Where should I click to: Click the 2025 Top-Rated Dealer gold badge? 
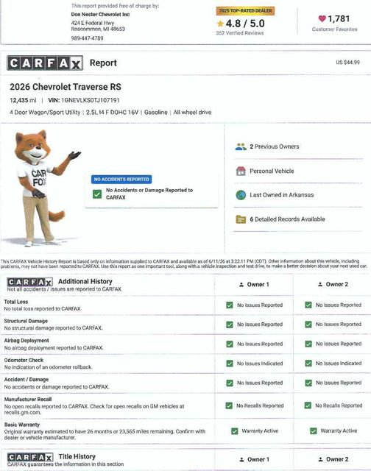coord(245,11)
